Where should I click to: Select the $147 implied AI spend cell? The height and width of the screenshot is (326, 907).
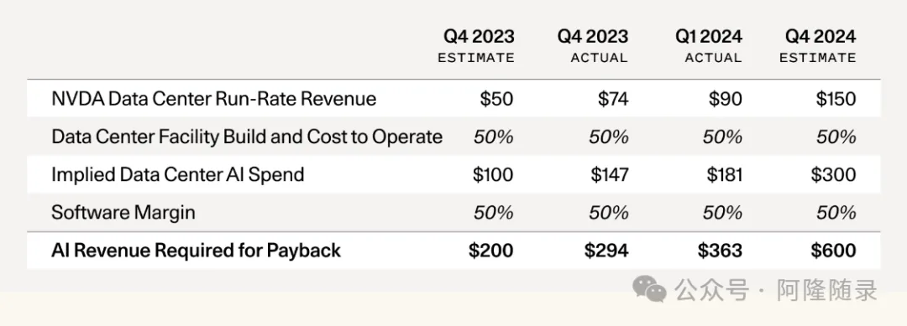tap(609, 174)
